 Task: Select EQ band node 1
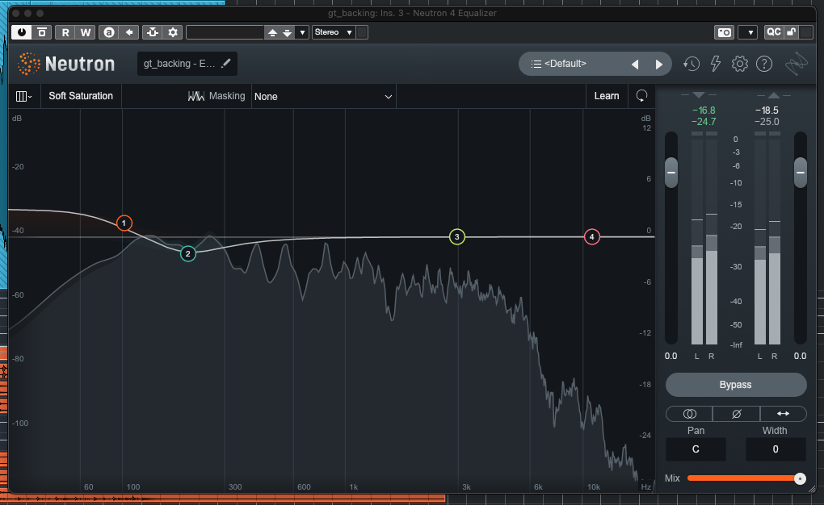point(124,223)
